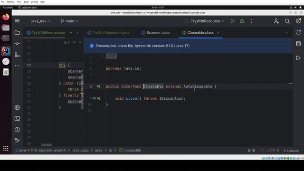Go to previous highlighted error arrow

(x=74, y=42)
